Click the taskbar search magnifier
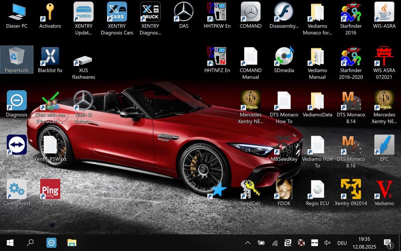 click(30, 243)
